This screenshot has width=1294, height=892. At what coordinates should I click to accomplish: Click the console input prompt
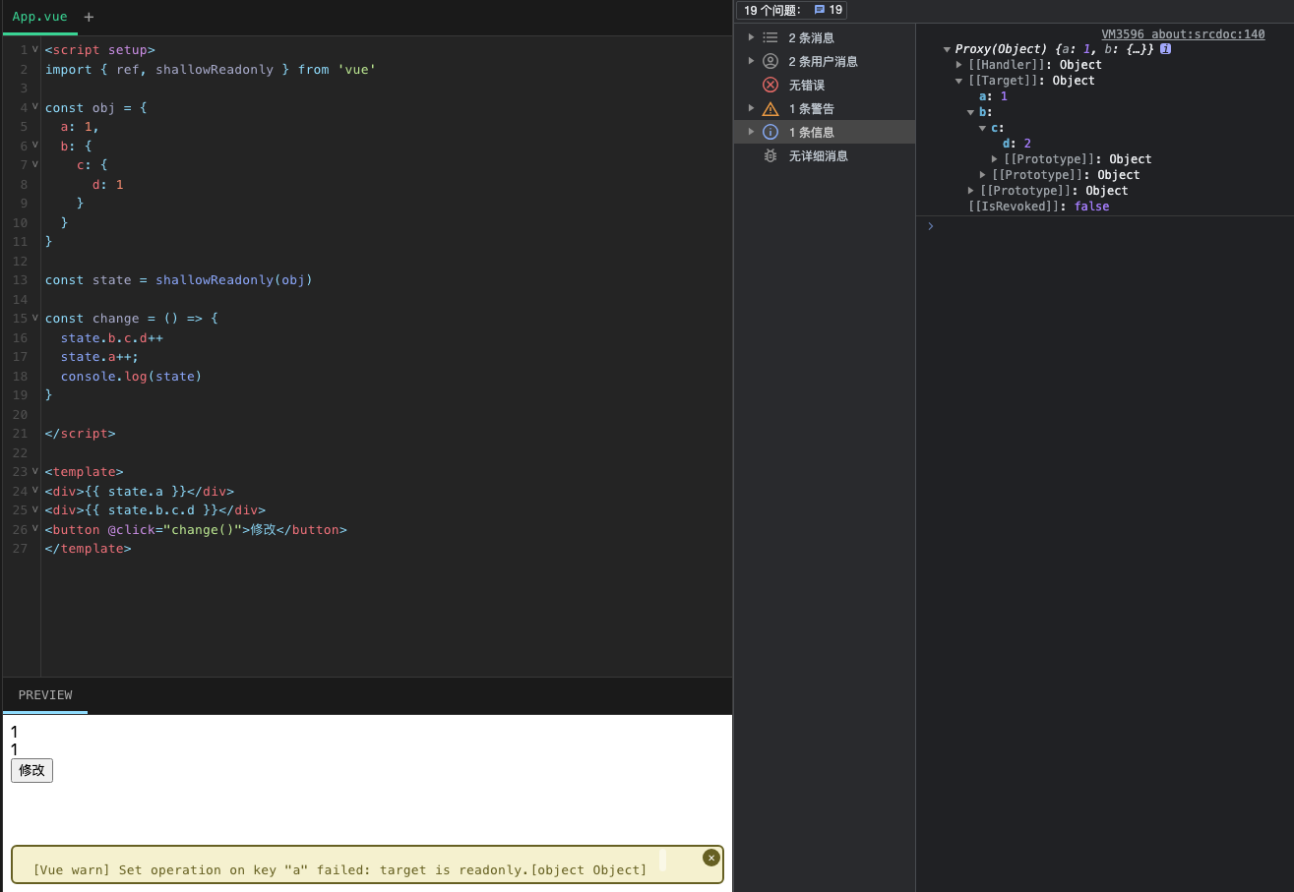(x=1105, y=226)
